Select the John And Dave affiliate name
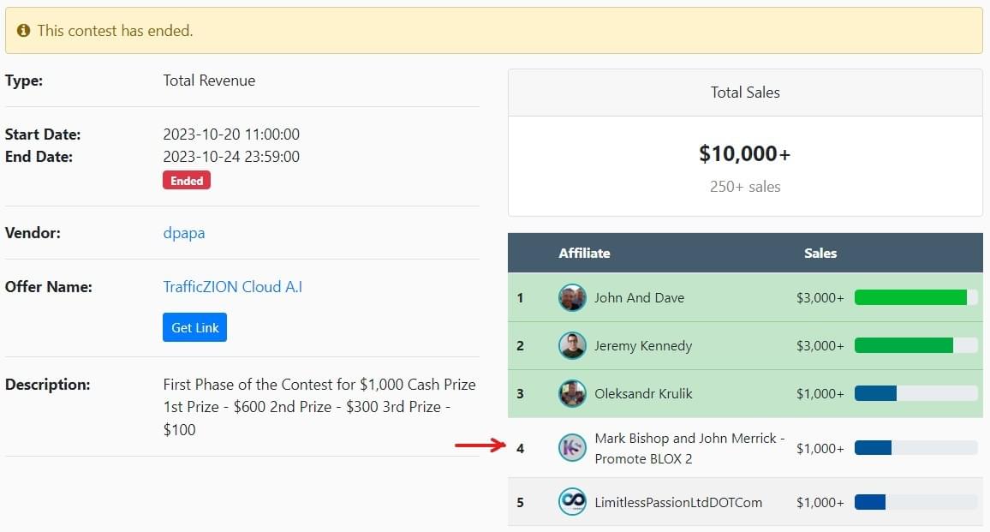 [639, 298]
